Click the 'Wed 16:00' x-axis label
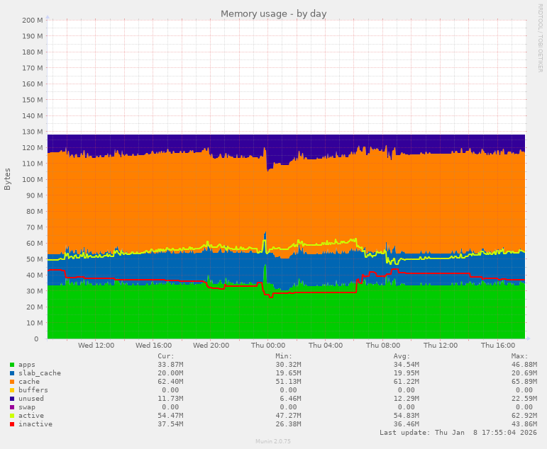The height and width of the screenshot is (449, 547). click(x=153, y=345)
